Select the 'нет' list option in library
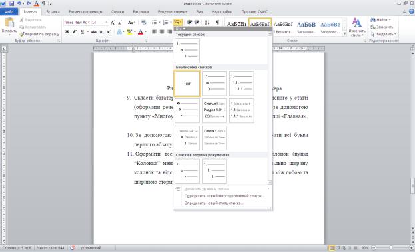Viewport: 415px width, 252px height. (187, 84)
